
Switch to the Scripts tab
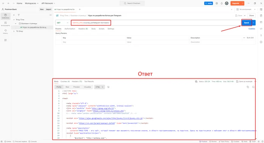(101, 29)
